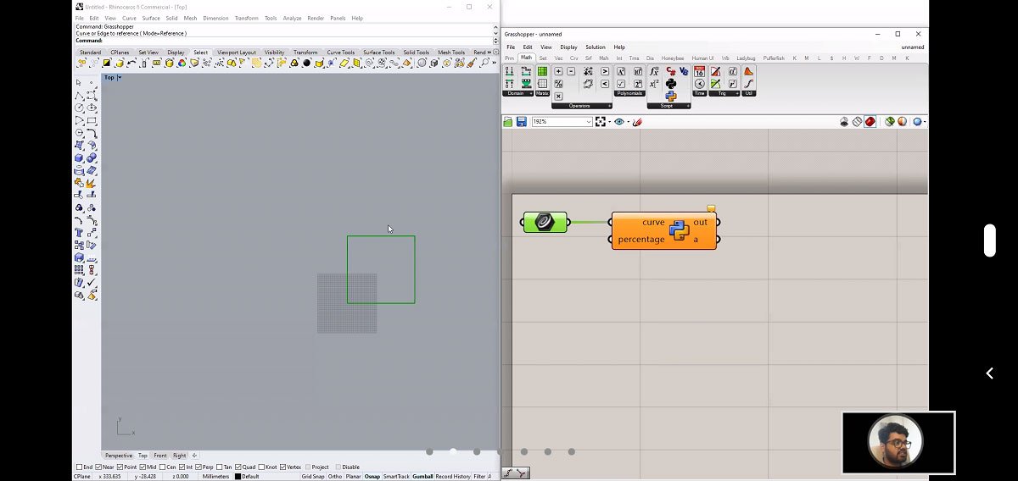The height and width of the screenshot is (481, 1018).
Task: Select the C# script component icon
Action: pos(671,72)
